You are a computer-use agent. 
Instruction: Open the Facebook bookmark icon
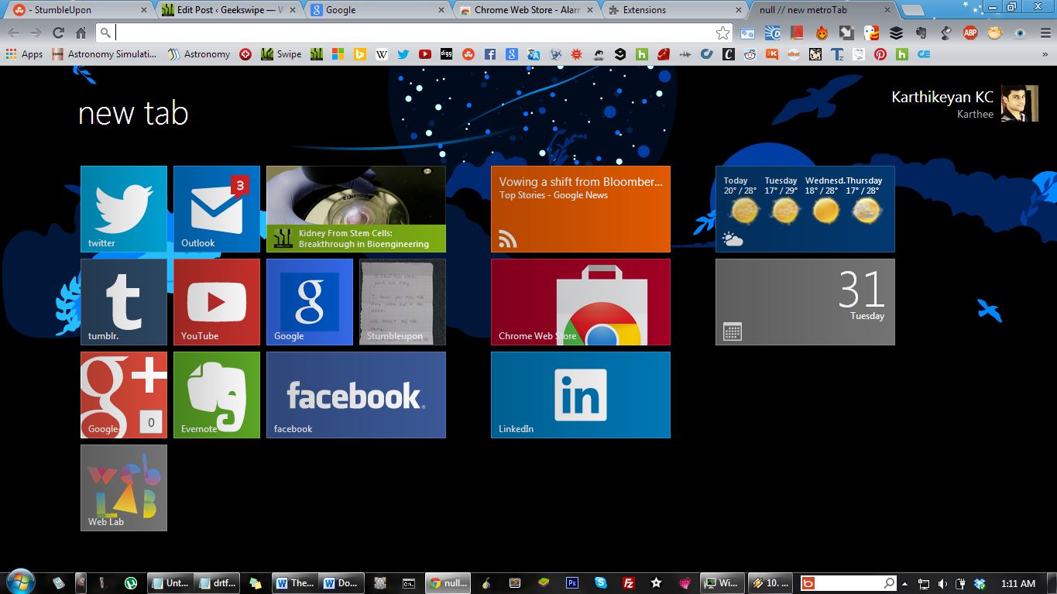(489, 54)
